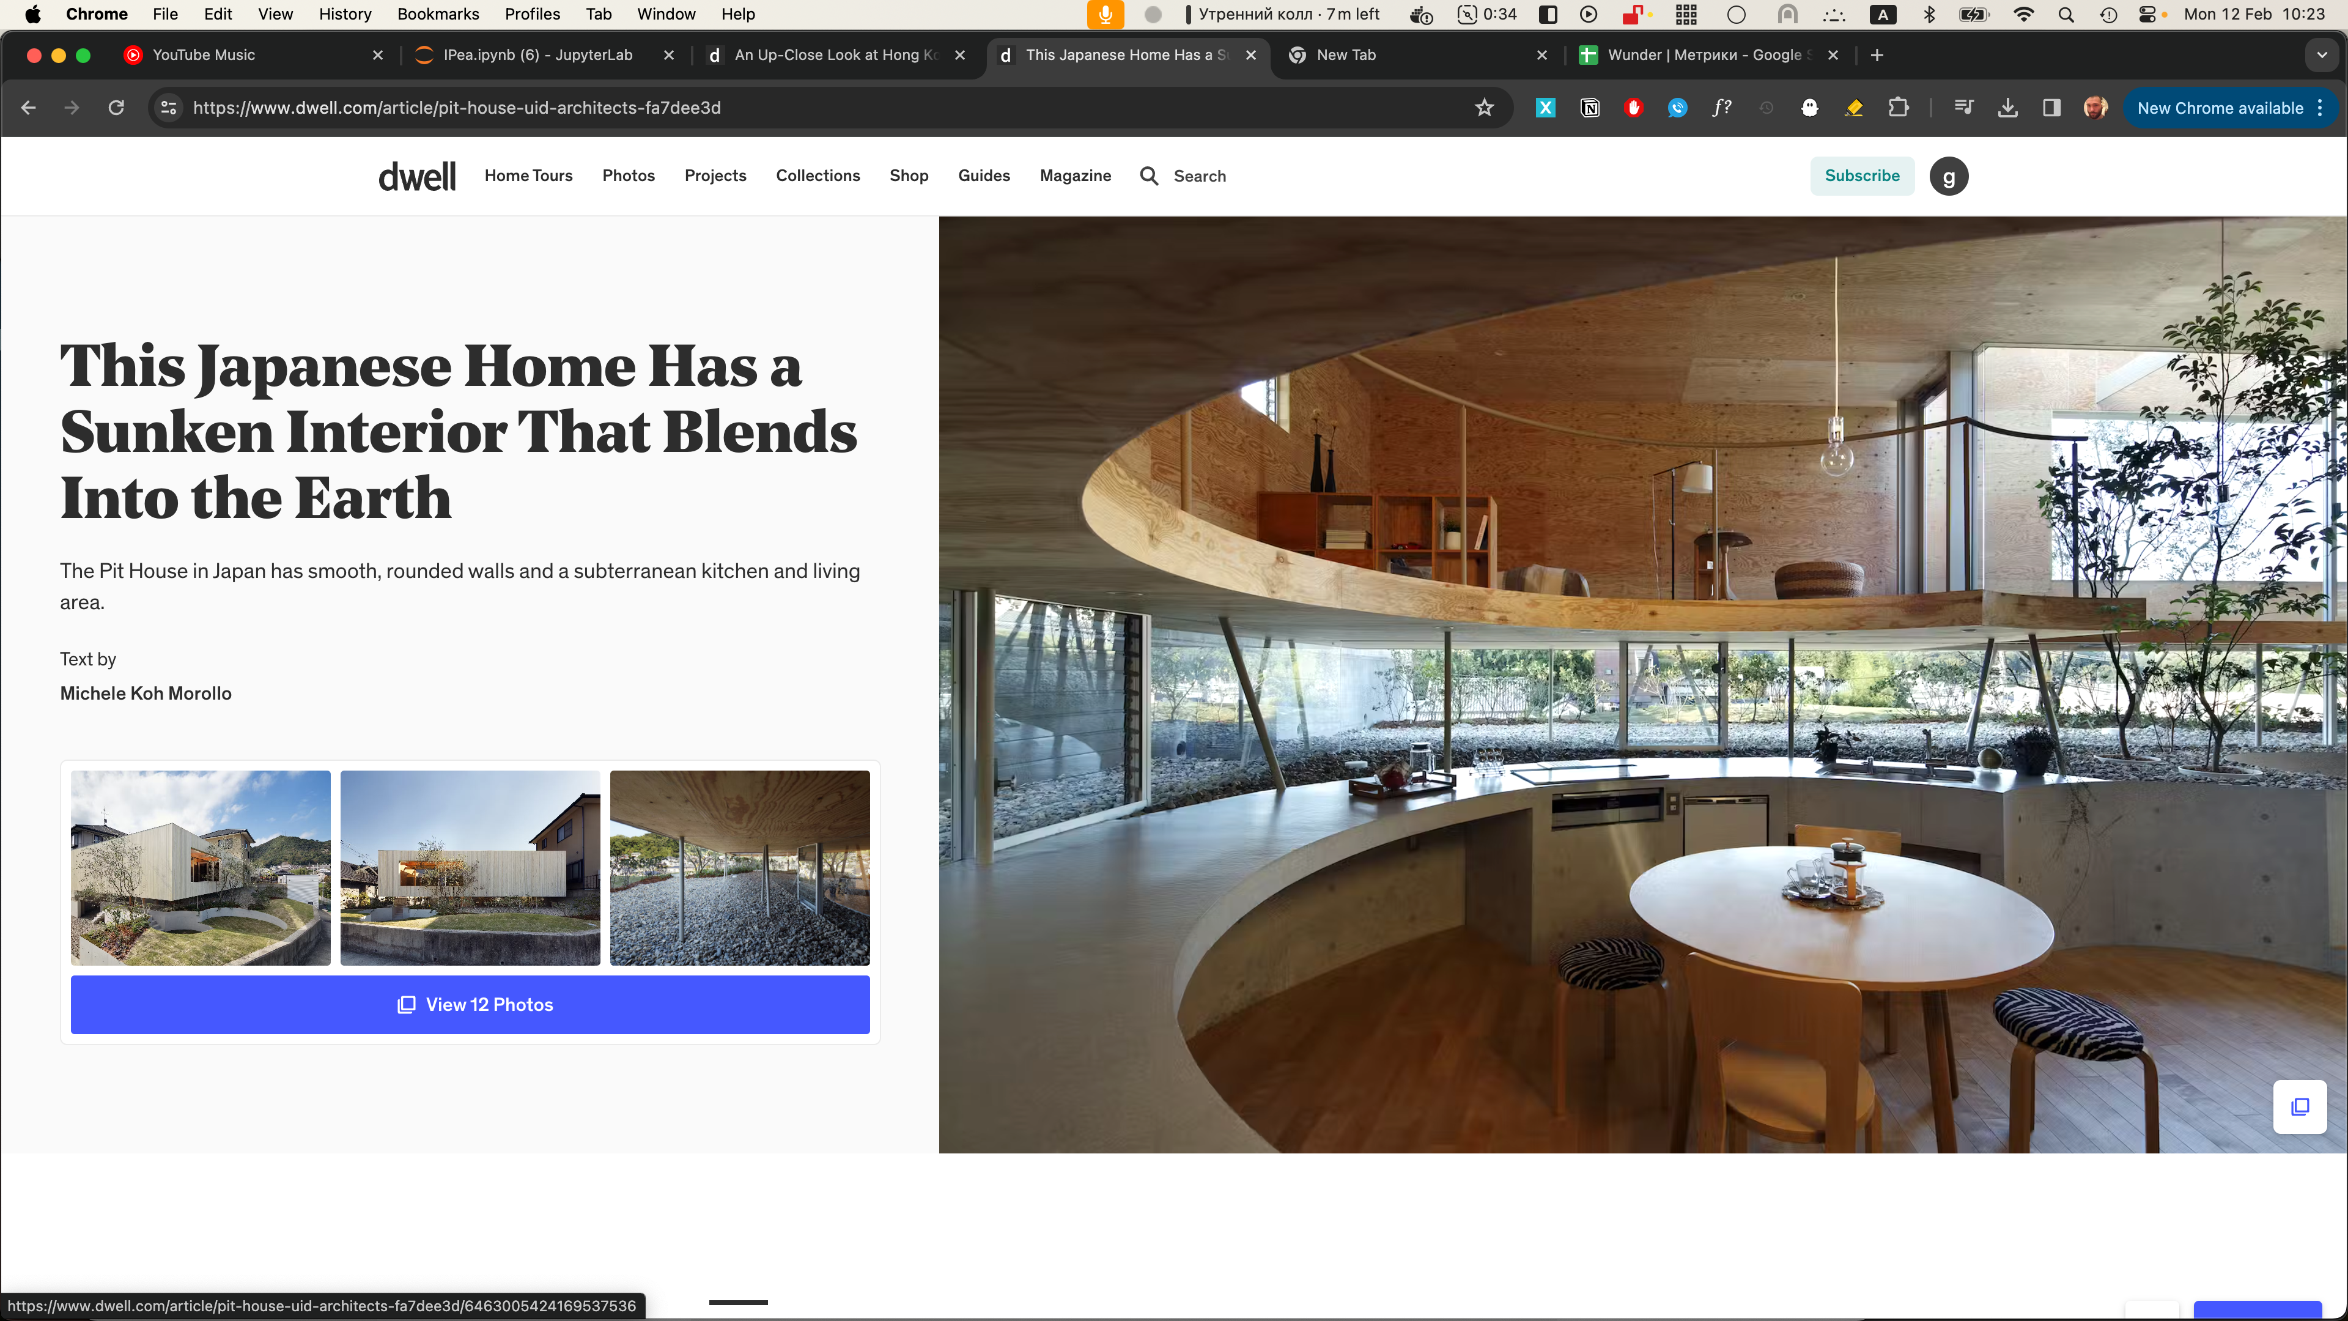Open the photo gallery icon on hero image
Viewport: 2348px width, 1321px height.
coord(2300,1107)
